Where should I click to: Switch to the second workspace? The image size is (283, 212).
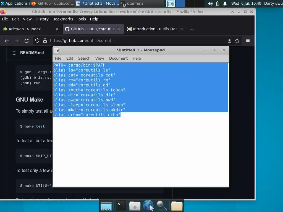click(180, 3)
